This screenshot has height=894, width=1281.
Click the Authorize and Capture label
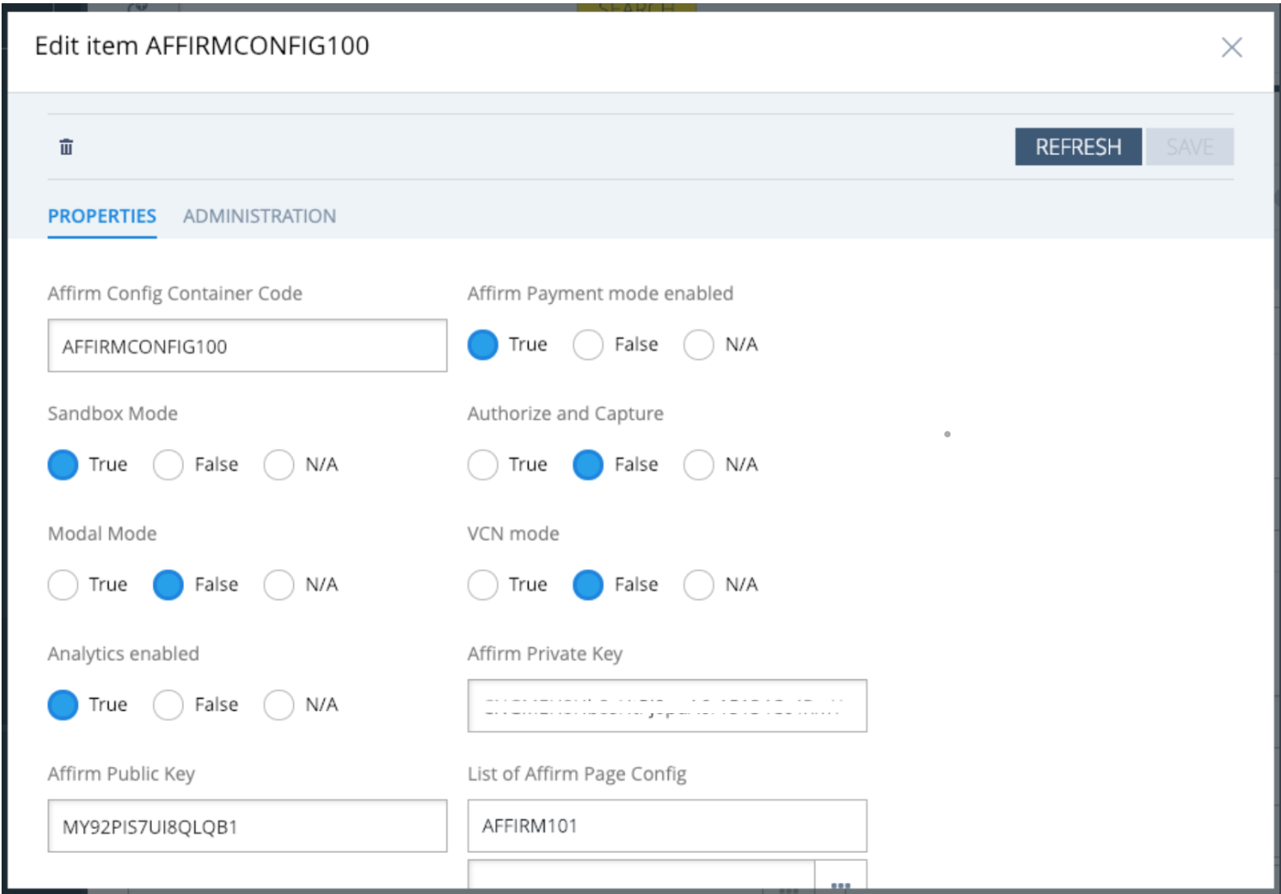tap(566, 413)
